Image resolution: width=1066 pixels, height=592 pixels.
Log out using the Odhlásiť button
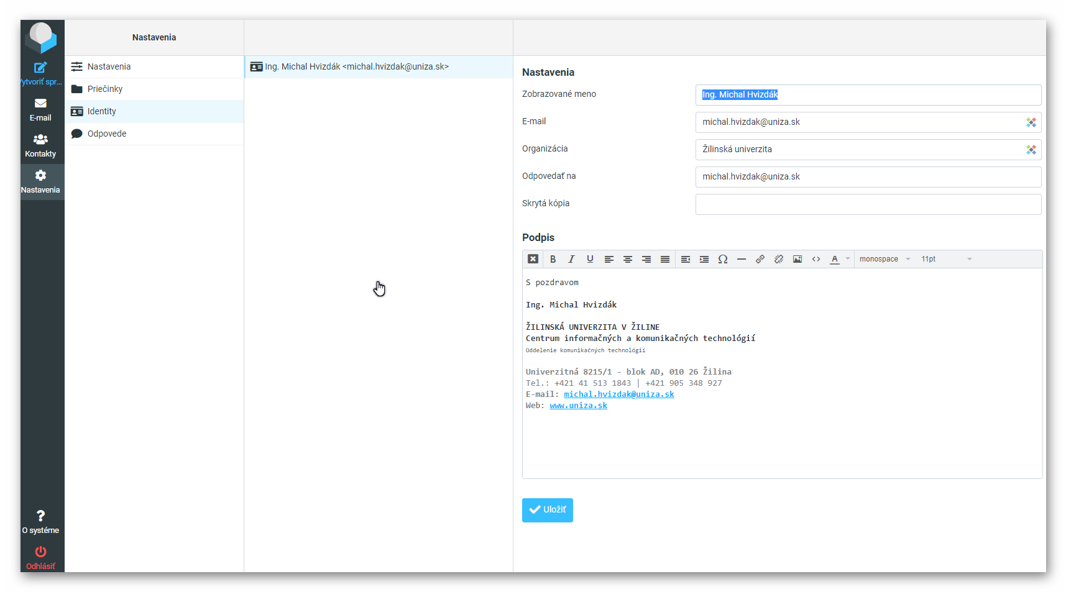click(x=40, y=557)
